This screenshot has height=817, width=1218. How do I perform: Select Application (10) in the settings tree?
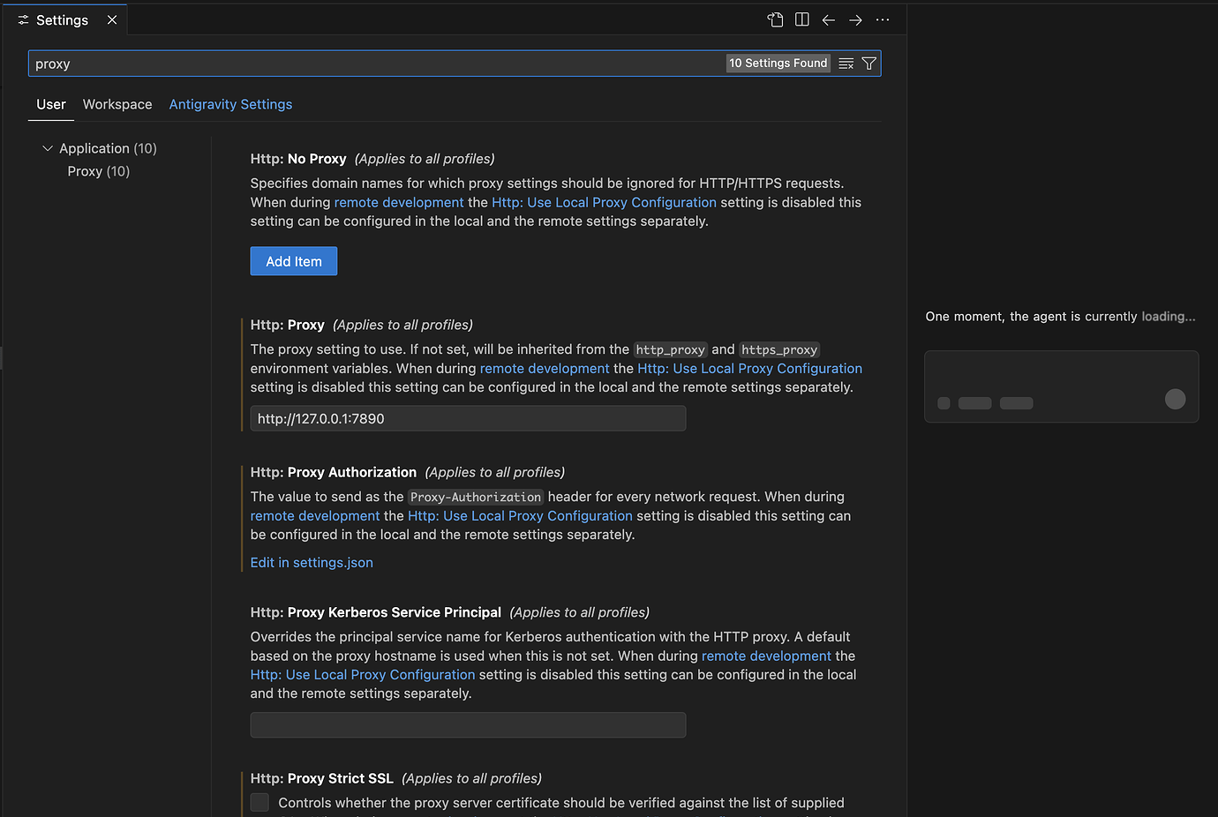108,148
